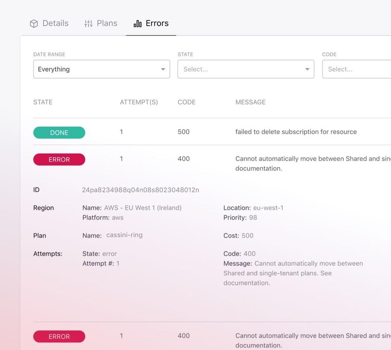This screenshot has width=391, height=350.
Task: Click the STATE column header
Action: tap(43, 102)
